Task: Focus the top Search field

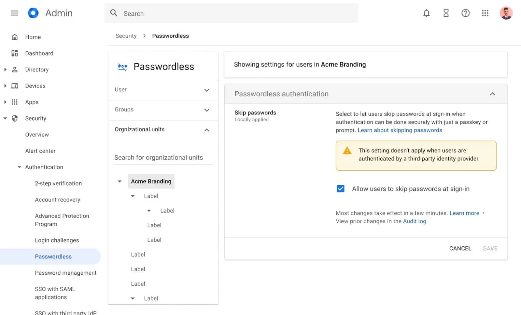Action: click(231, 13)
